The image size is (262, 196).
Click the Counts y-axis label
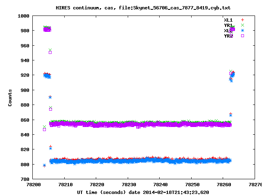point(10,98)
